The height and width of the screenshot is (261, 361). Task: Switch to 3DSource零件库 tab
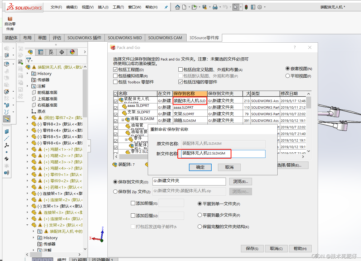pos(204,38)
